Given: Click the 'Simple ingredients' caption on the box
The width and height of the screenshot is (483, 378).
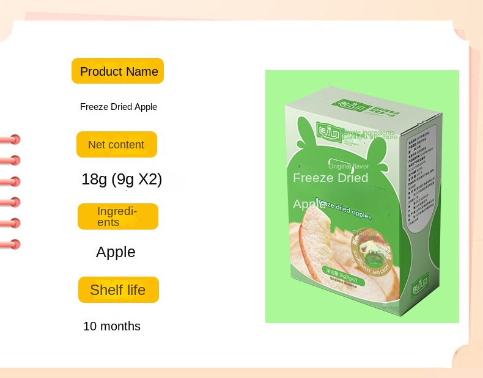Looking at the screenshot, I should pyautogui.click(x=369, y=133).
